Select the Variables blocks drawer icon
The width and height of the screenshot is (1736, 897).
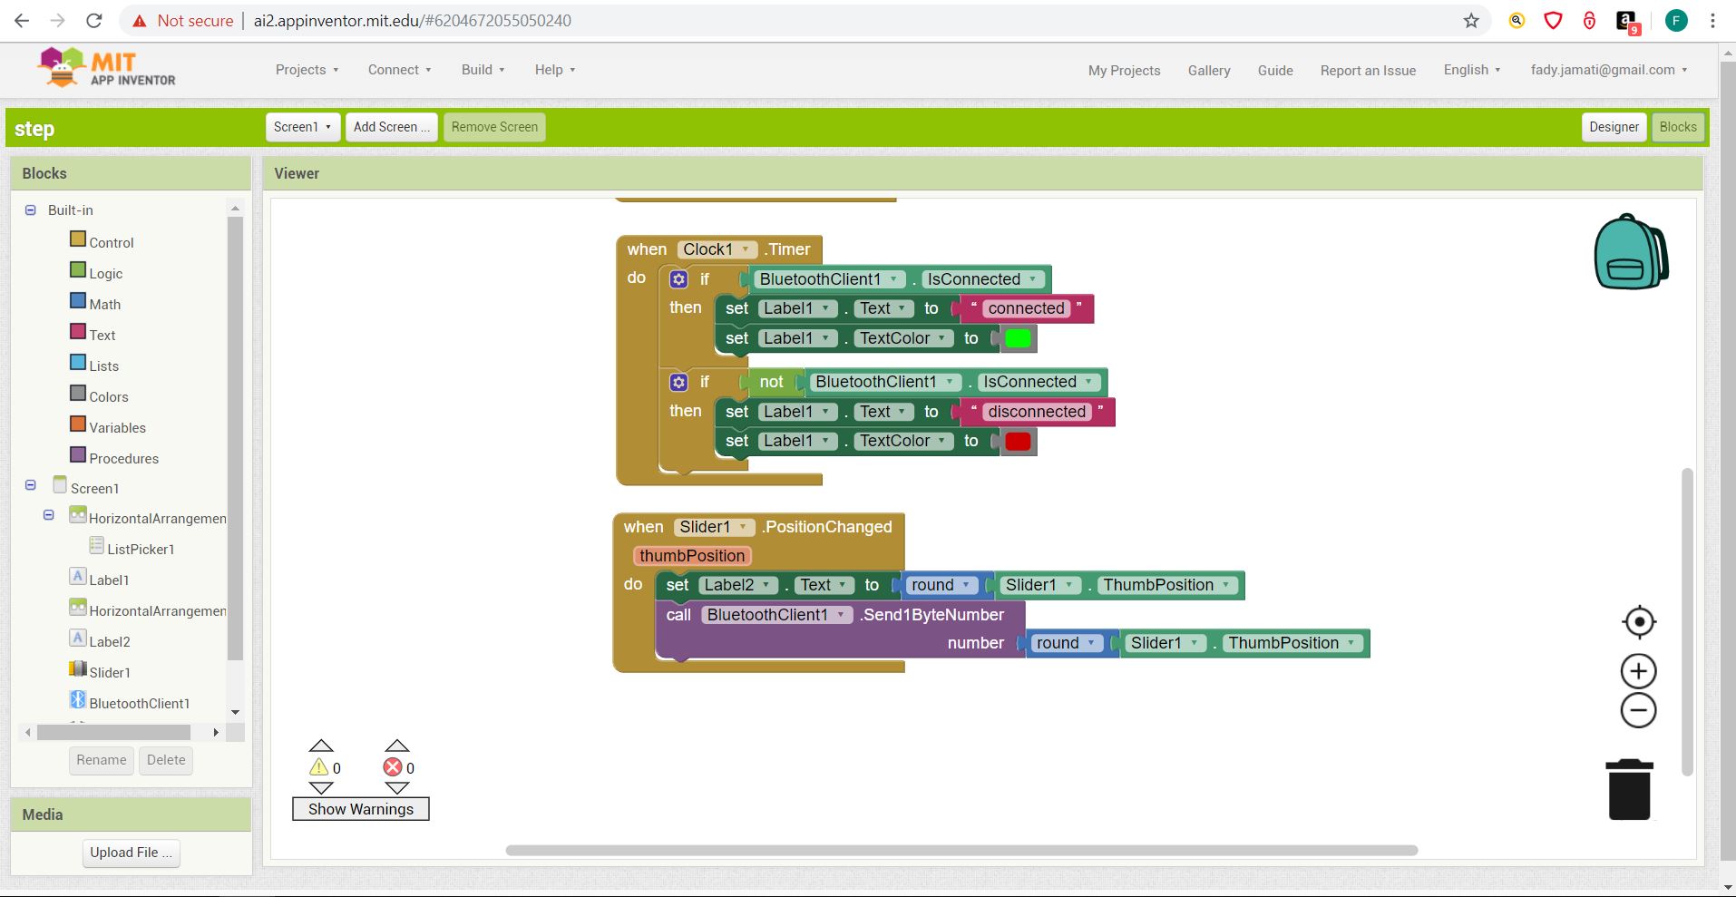(78, 424)
